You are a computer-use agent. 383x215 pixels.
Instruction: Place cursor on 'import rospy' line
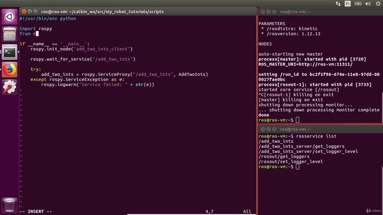[36, 29]
